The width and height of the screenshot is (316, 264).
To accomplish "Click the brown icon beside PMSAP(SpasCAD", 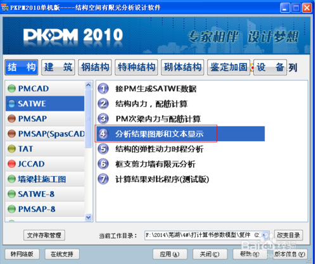I will tap(11, 134).
